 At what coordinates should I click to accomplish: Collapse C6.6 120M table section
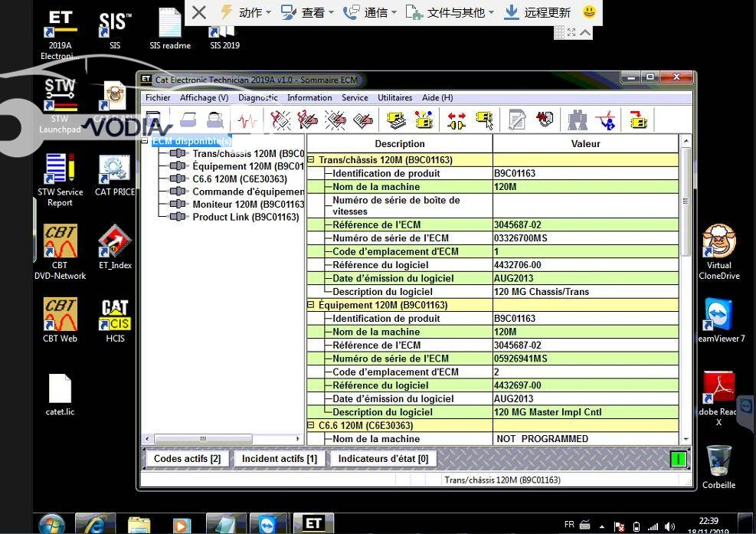(x=311, y=425)
